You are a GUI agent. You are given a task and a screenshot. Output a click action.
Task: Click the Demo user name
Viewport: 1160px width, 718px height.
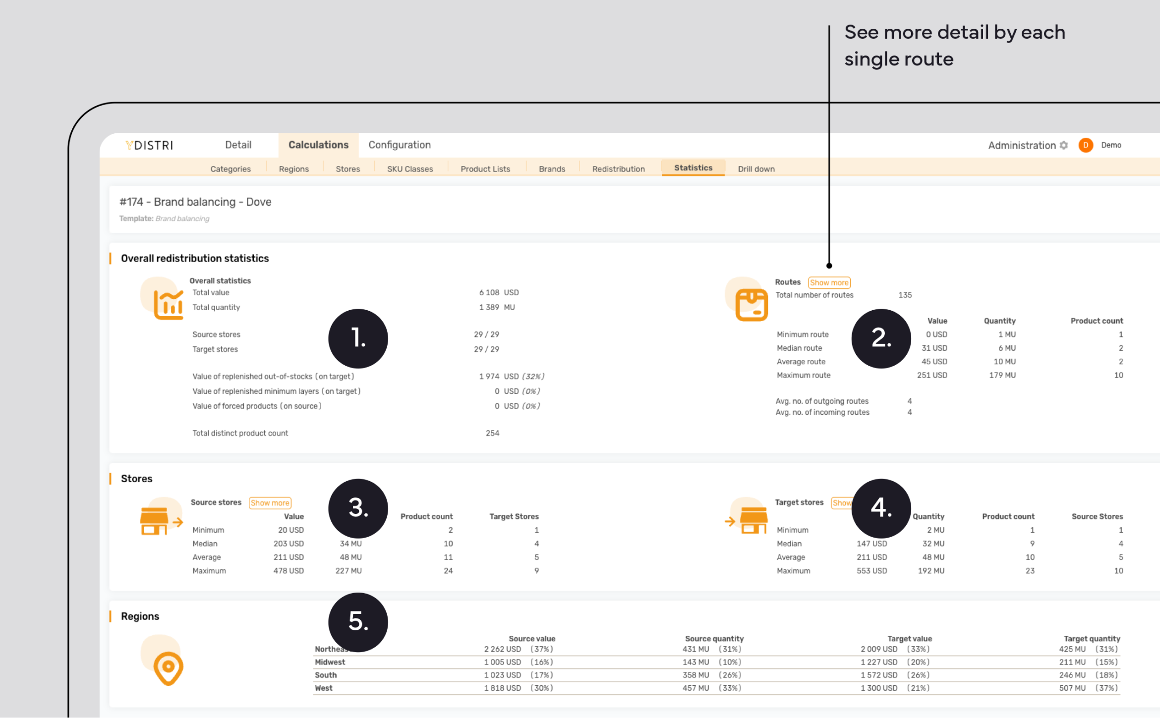(x=1111, y=145)
